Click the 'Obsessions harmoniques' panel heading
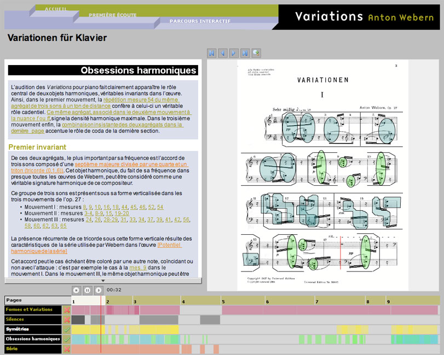The height and width of the screenshot is (355, 444). tap(103, 70)
